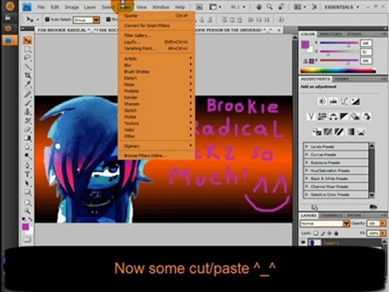The image size is (389, 292).
Task: Toggle lock image pixels
Action: click(x=323, y=233)
